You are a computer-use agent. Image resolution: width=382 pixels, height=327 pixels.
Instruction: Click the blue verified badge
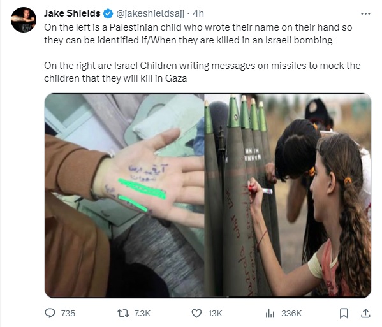108,13
